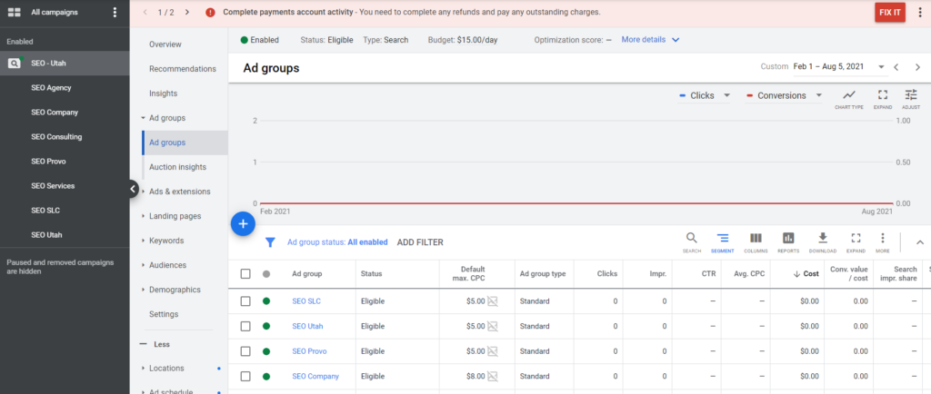Click ADD FILTER
This screenshot has height=394, width=931.
click(x=420, y=242)
